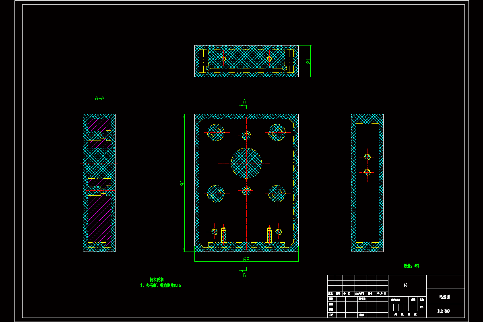Select the material value 45 in title block
The height and width of the screenshot is (322, 483).
tap(405, 285)
